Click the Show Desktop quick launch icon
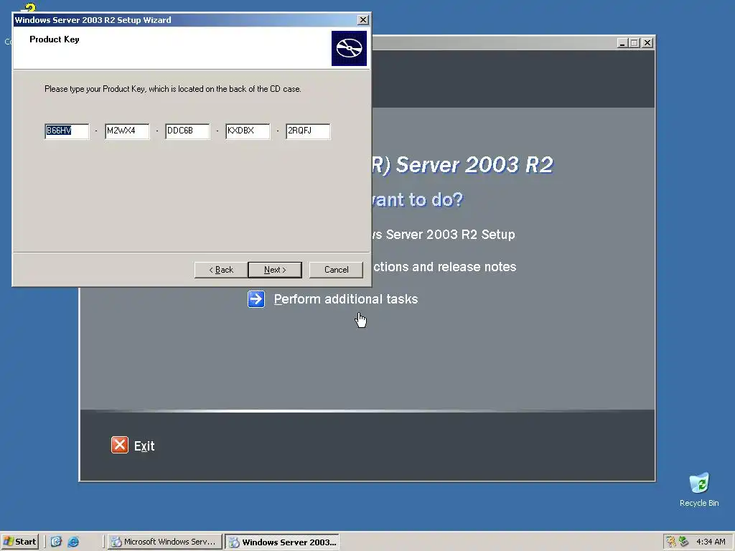 [x=56, y=542]
